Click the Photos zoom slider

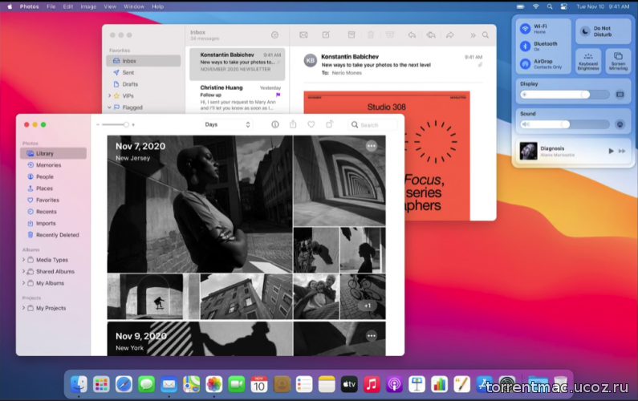(x=116, y=124)
